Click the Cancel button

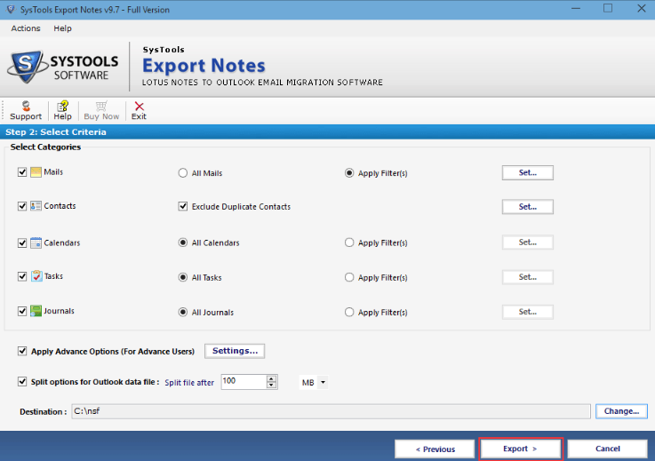pyautogui.click(x=607, y=449)
